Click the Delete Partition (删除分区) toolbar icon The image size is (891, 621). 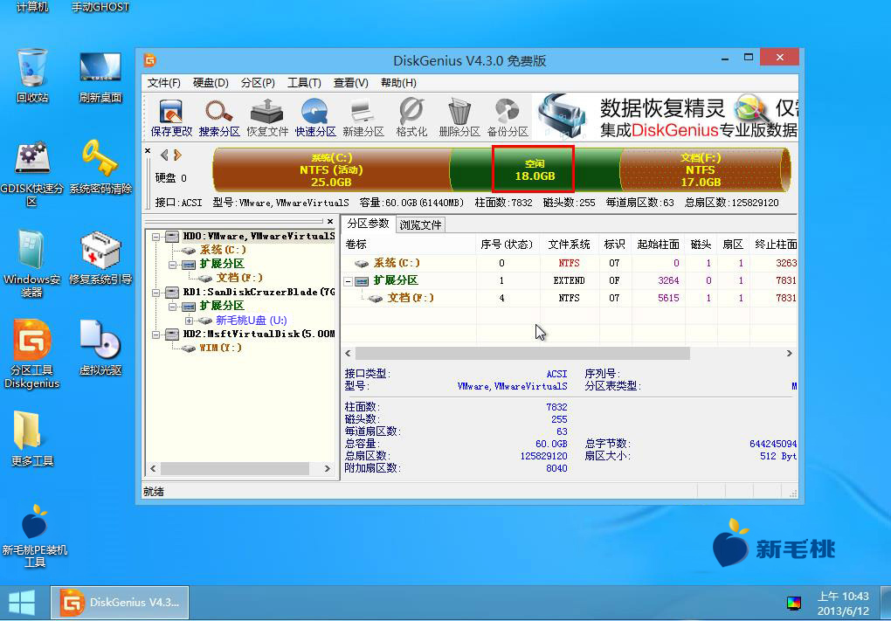pyautogui.click(x=459, y=118)
